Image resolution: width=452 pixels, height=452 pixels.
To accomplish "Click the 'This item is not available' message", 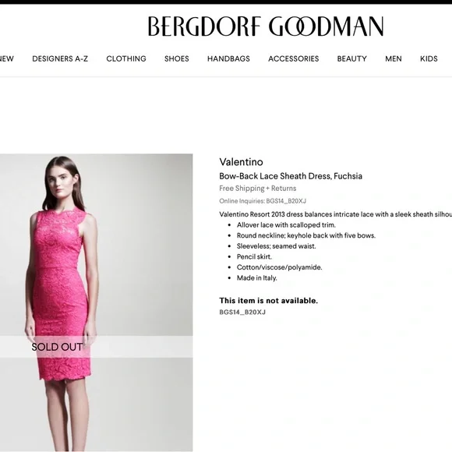I will click(268, 301).
